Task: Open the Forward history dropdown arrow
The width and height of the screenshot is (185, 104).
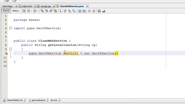Action: click(38, 11)
